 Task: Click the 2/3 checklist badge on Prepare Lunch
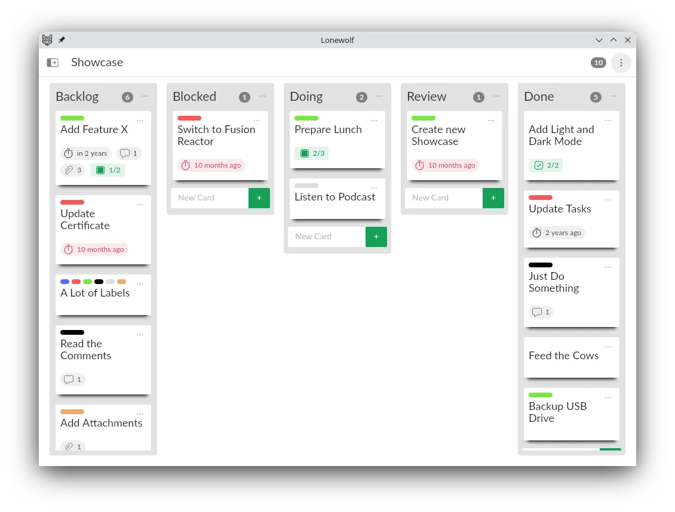click(312, 153)
